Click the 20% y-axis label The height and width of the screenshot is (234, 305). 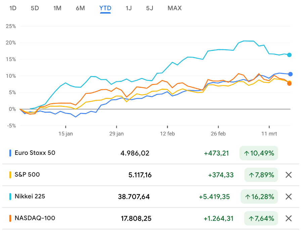click(x=11, y=43)
